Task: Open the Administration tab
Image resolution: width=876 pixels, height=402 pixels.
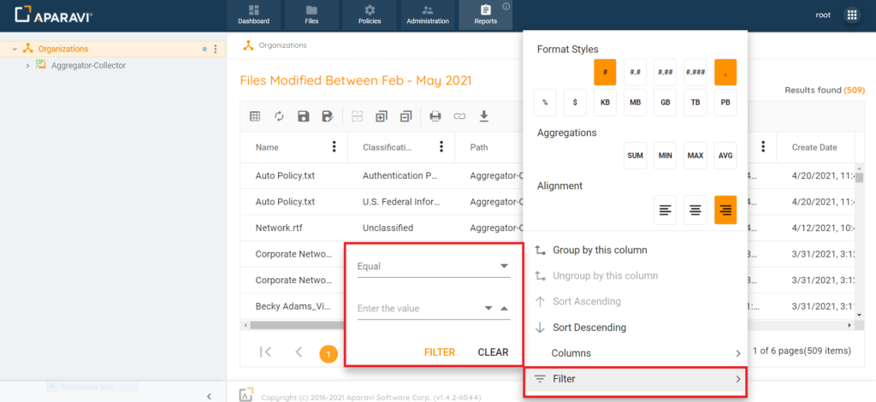Action: [x=428, y=15]
